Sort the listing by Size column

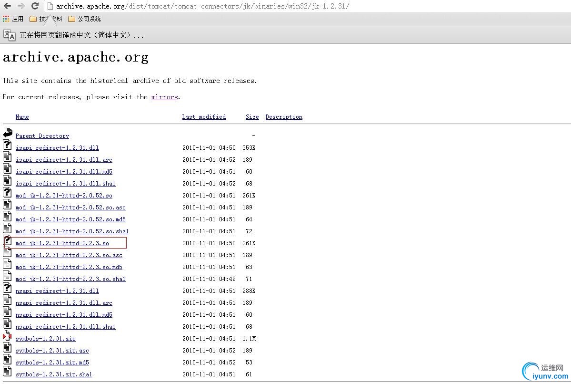252,117
